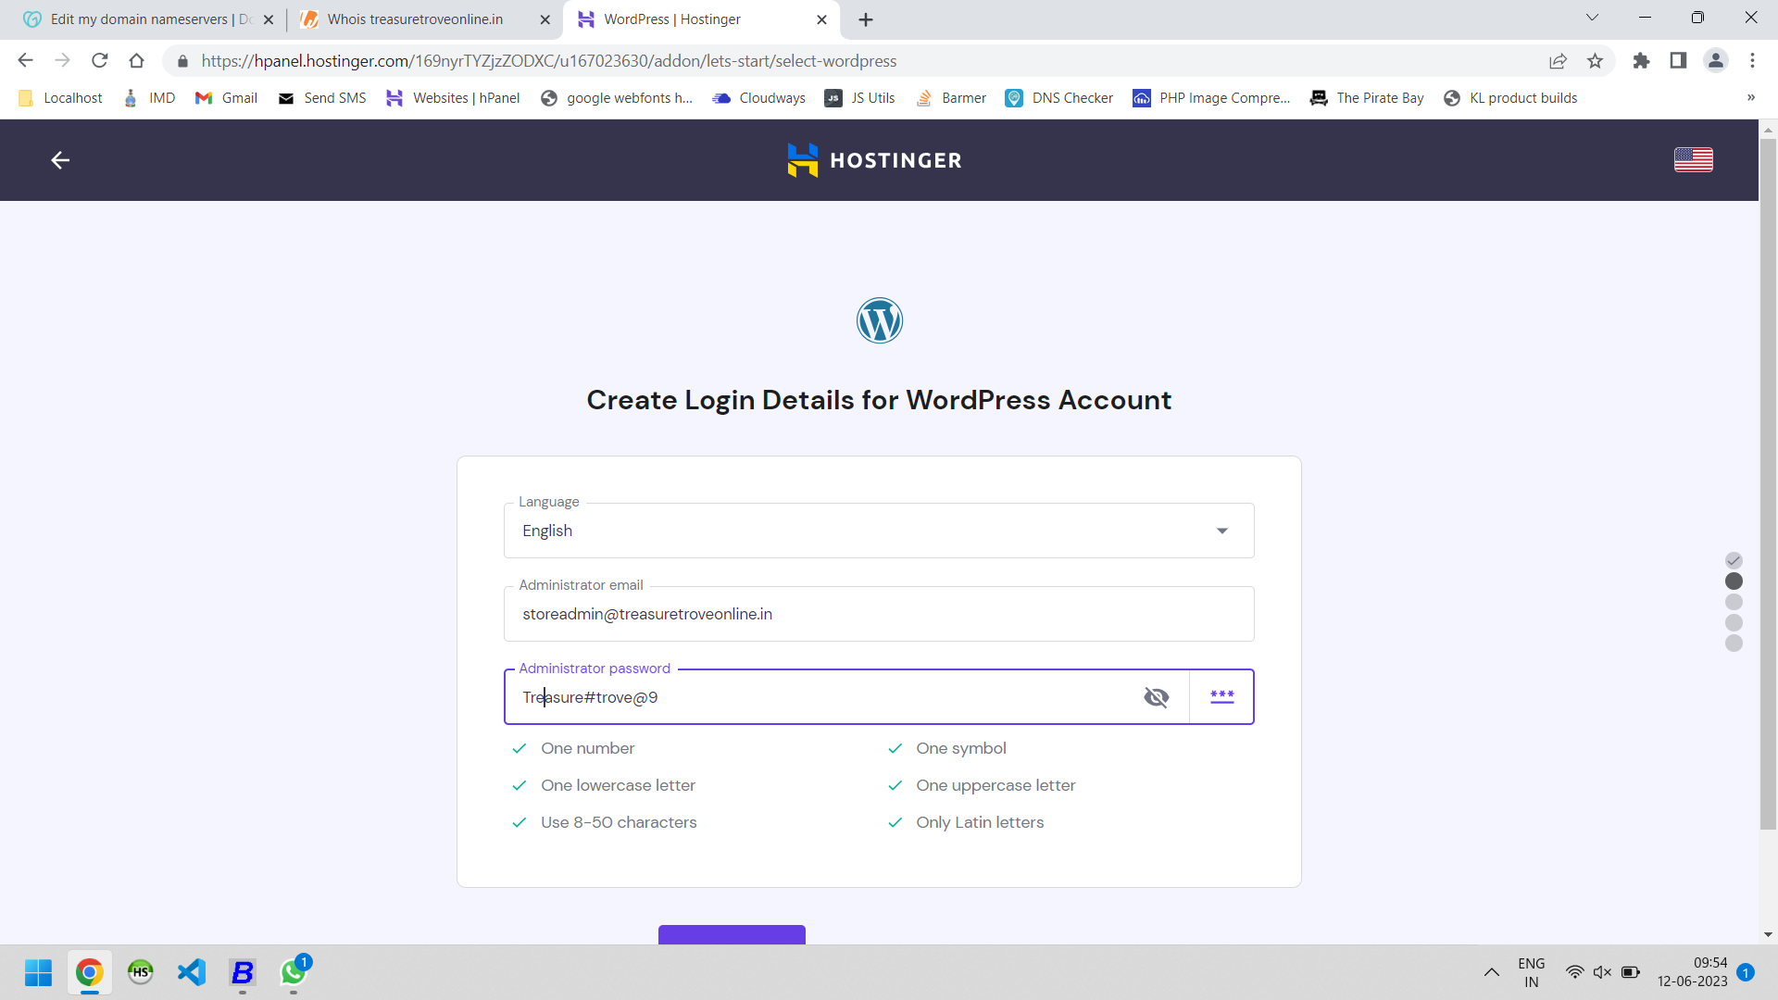The image size is (1778, 1000).
Task: Expand the Language dropdown
Action: point(879,531)
